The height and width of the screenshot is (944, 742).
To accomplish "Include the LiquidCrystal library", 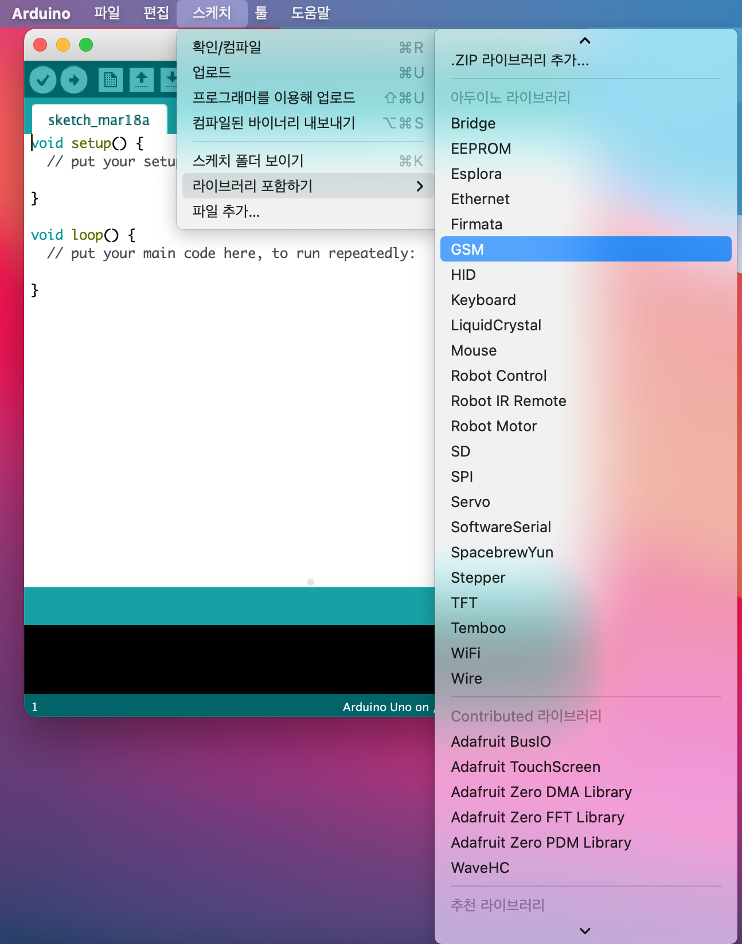I will coord(585,325).
